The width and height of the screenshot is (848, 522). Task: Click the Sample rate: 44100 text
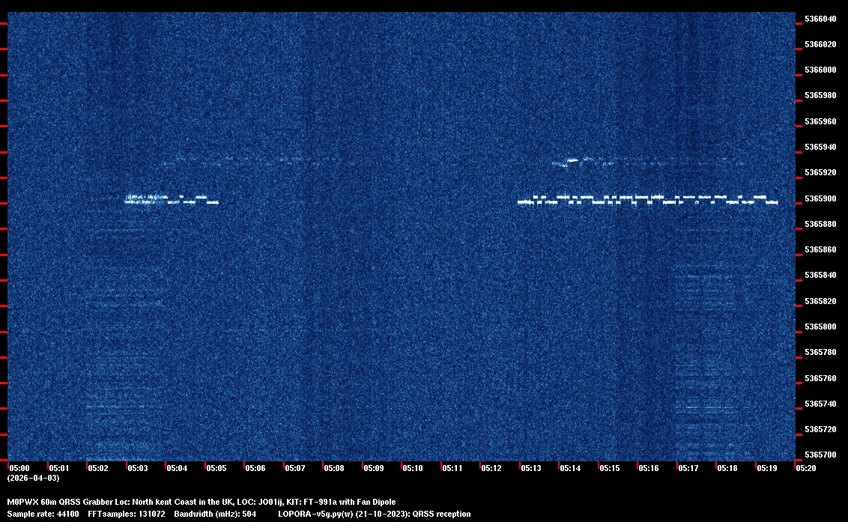(x=43, y=514)
